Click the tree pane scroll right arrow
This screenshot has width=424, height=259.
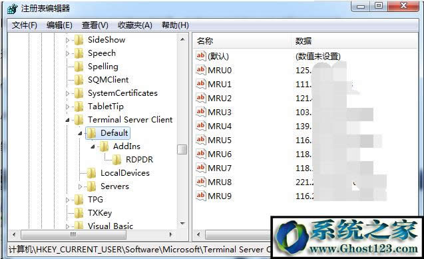click(x=170, y=234)
